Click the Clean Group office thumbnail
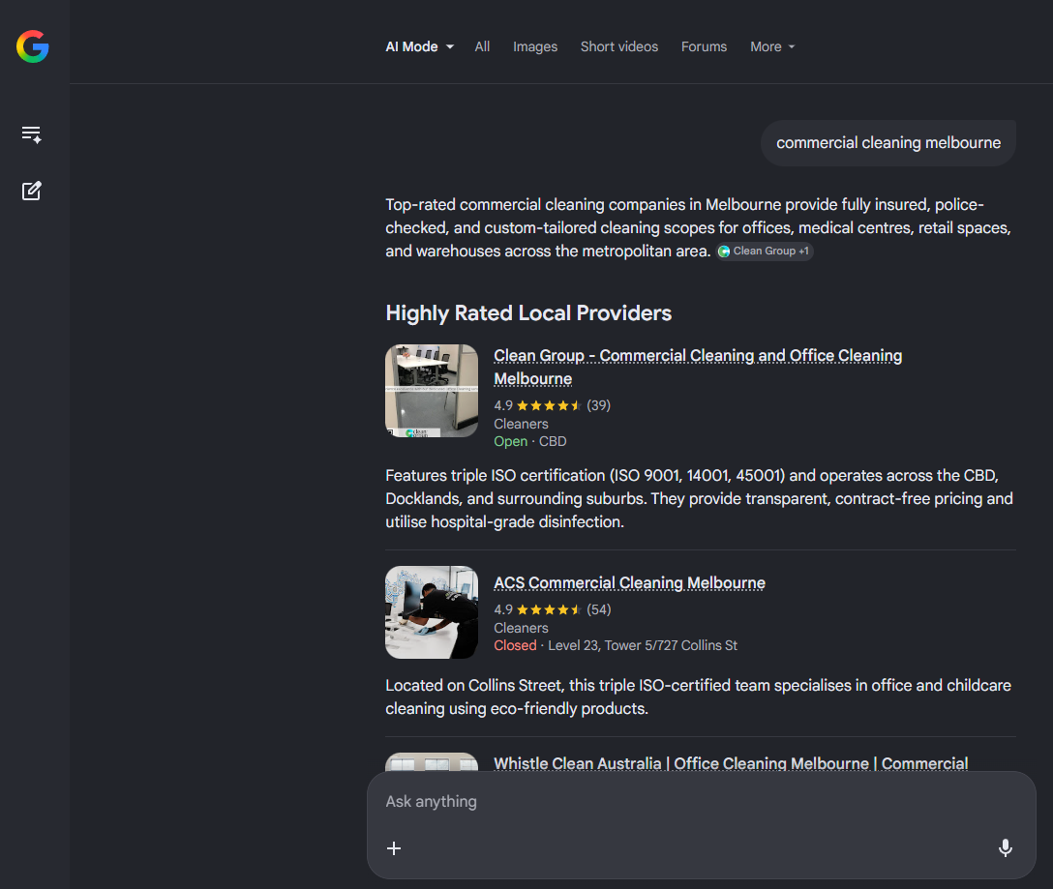Screen dimensions: 1053x889 [x=432, y=391]
